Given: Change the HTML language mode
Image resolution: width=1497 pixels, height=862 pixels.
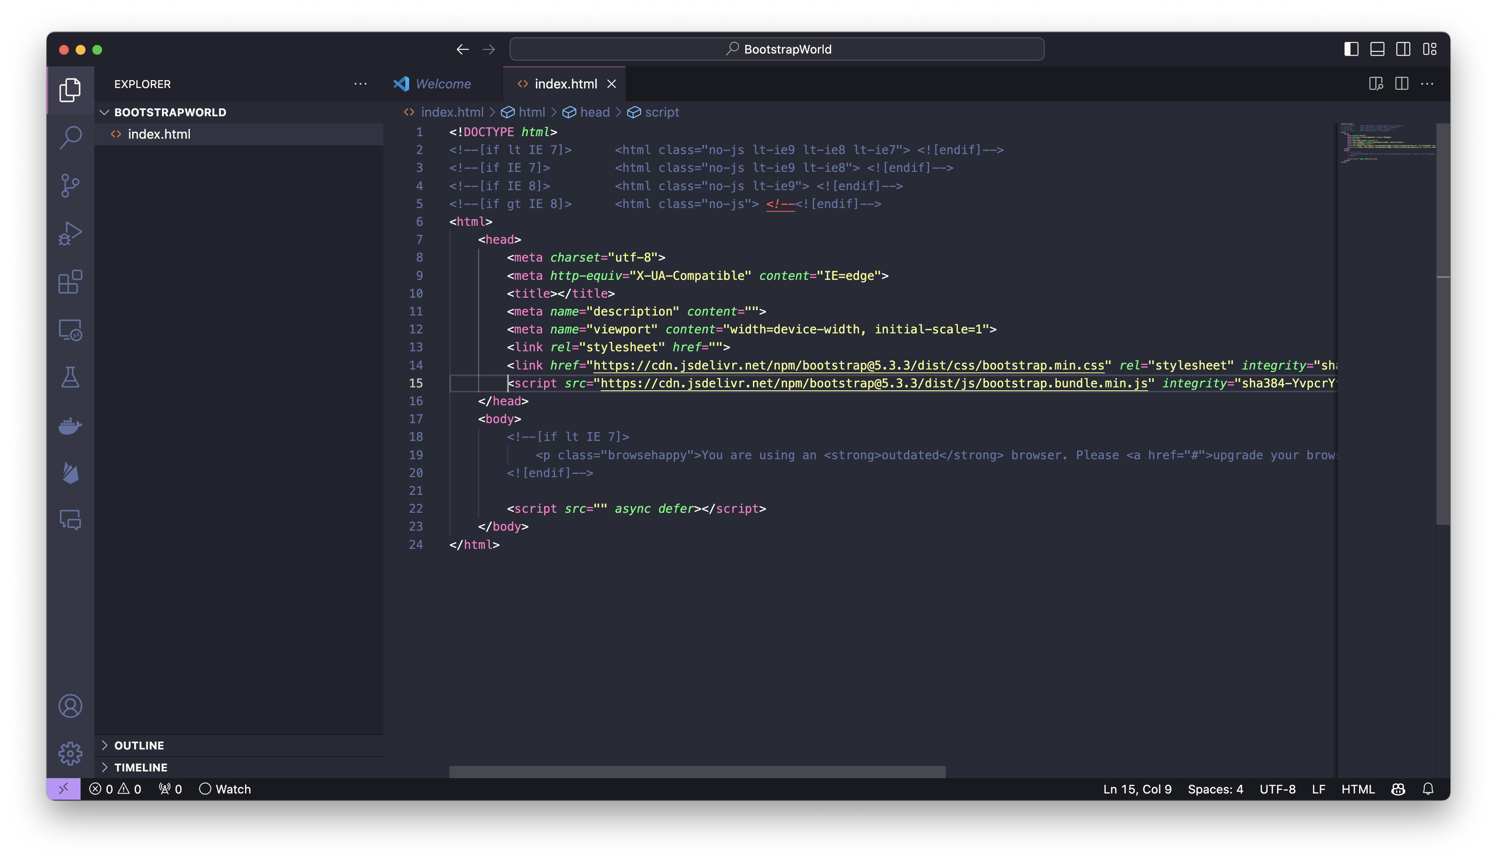Looking at the screenshot, I should coord(1357,789).
